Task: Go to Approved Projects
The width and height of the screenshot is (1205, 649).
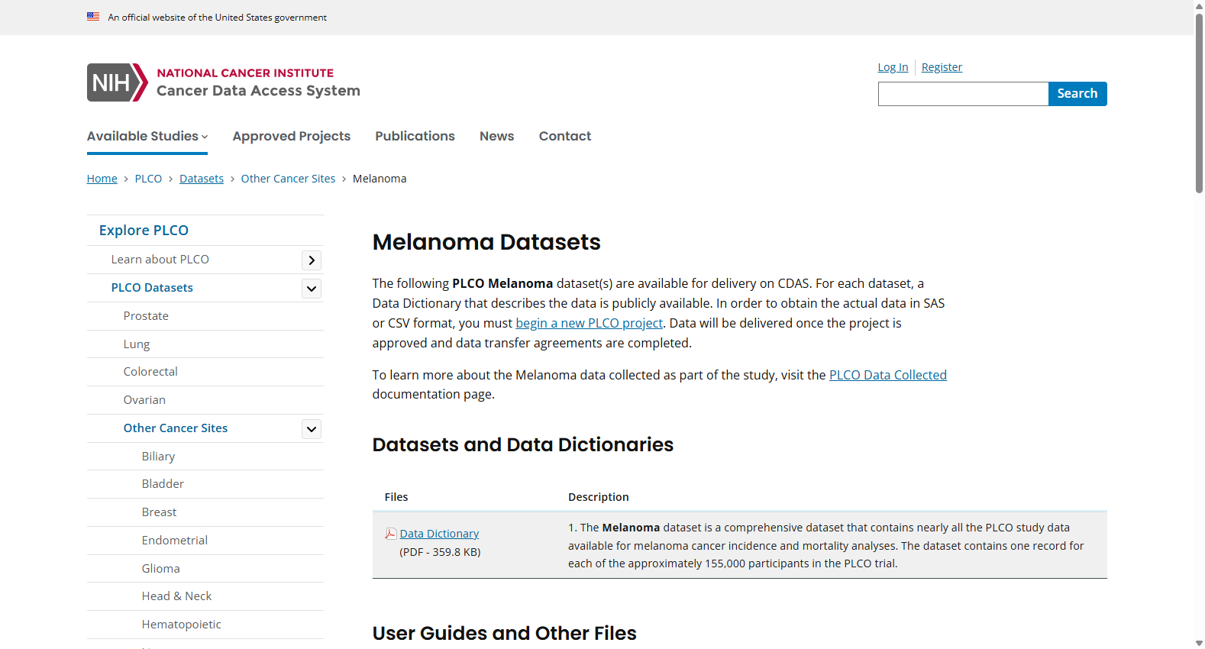Action: tap(292, 136)
